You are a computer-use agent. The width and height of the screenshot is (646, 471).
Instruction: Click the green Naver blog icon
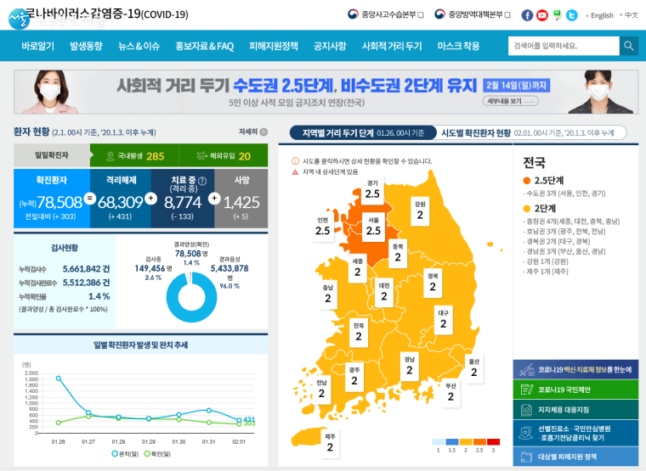(557, 15)
